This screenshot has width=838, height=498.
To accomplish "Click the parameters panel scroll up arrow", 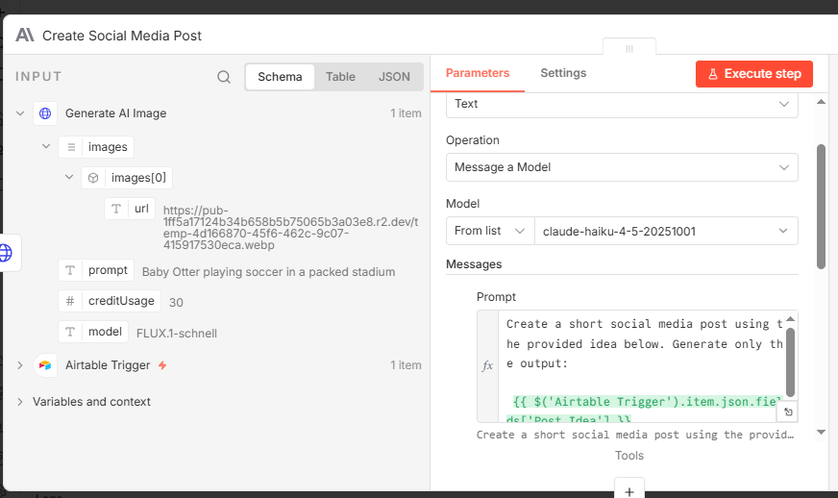I will coord(821,102).
